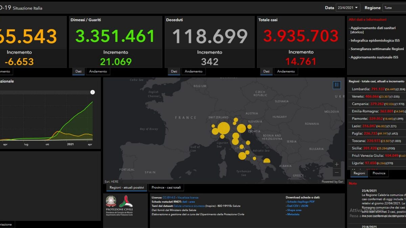Zoom out on the map
The width and height of the screenshot is (406, 228).
(x=337, y=173)
